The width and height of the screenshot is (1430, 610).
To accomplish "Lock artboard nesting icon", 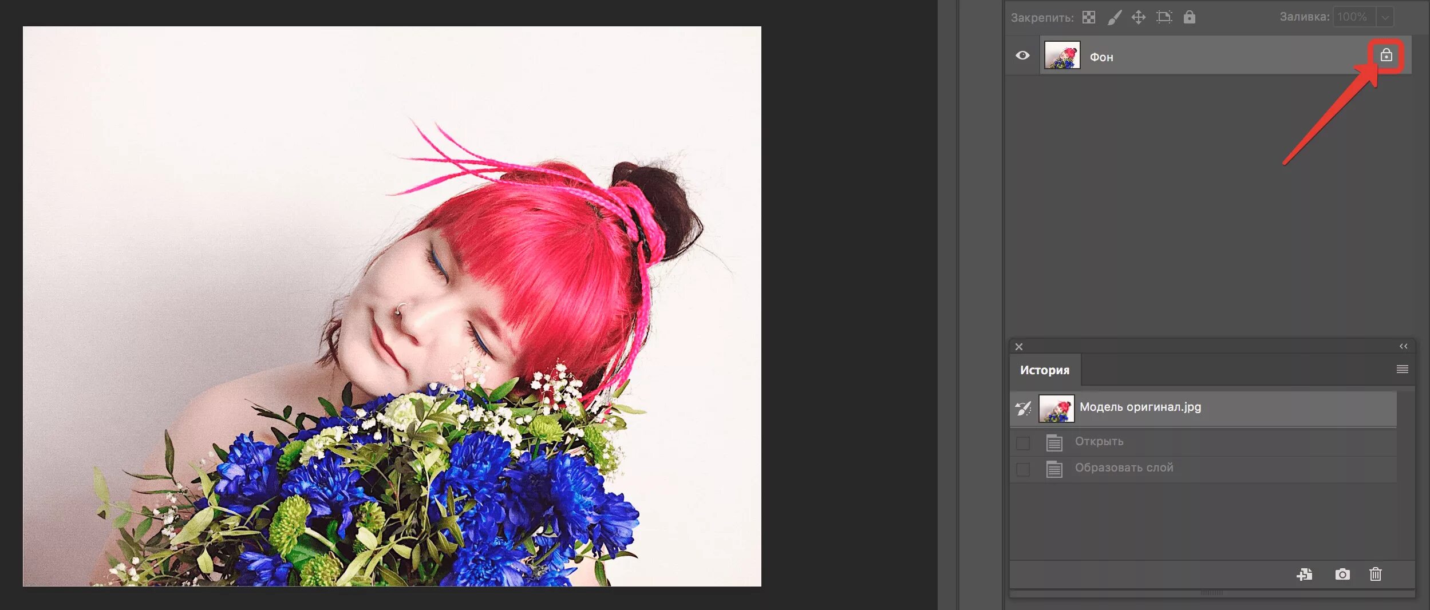I will pos(1164,17).
